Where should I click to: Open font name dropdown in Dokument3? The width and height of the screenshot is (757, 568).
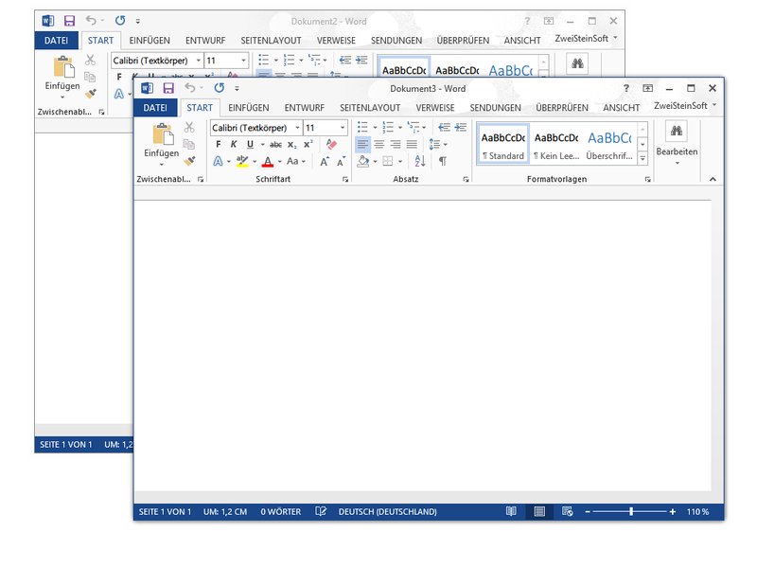[x=297, y=128]
